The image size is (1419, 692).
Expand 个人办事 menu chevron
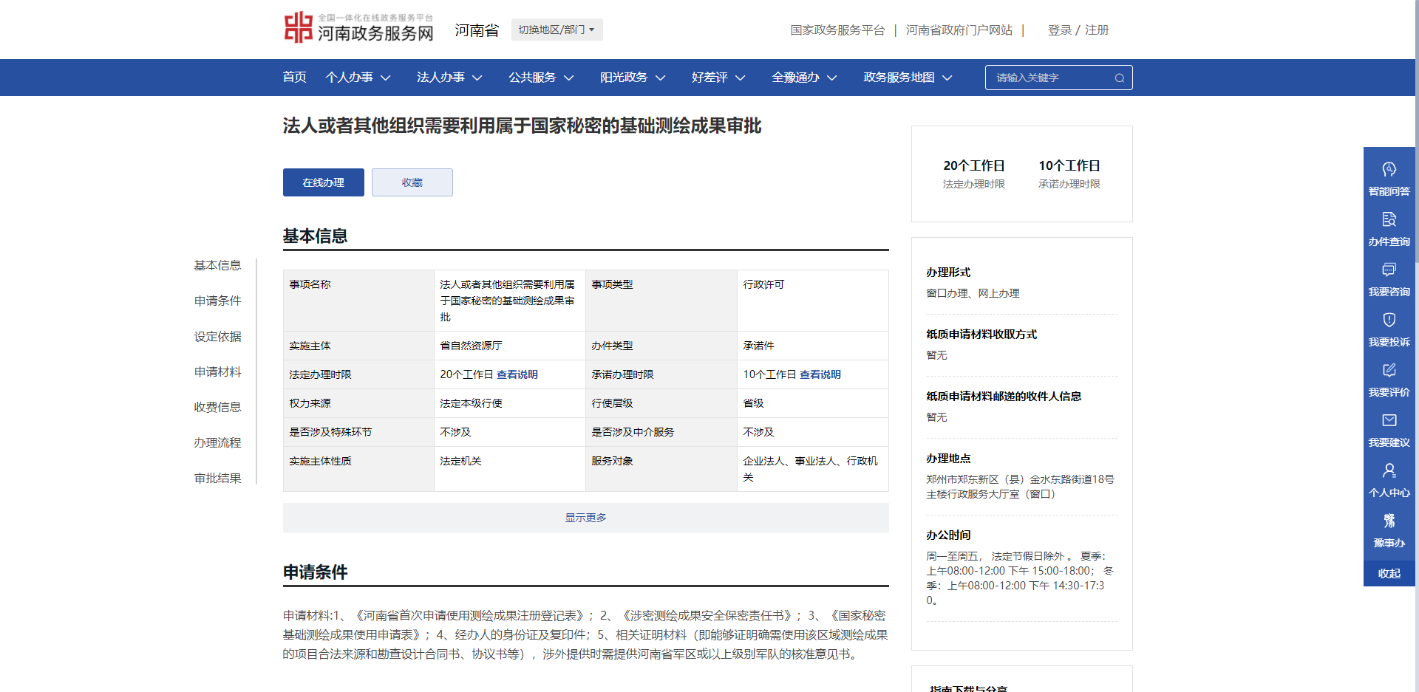pyautogui.click(x=386, y=78)
